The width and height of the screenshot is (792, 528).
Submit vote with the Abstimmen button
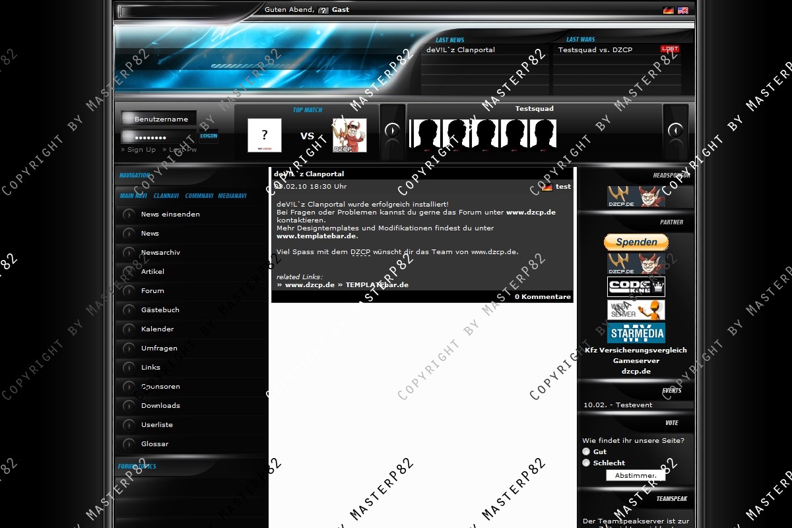635,475
